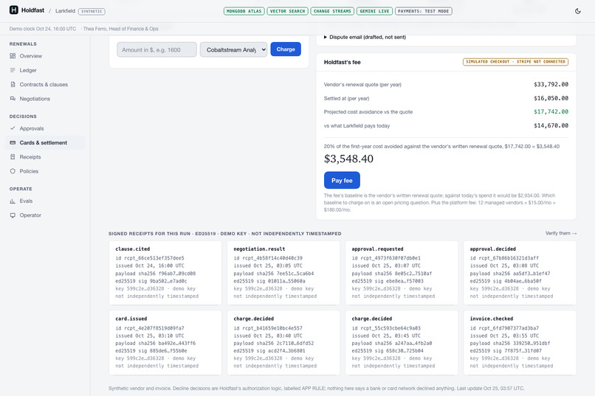Click the Pay fee button
The height and width of the screenshot is (396, 595).
point(342,181)
